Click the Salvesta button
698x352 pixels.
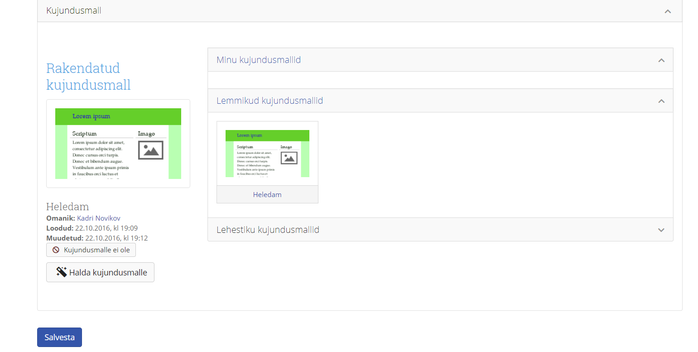click(x=59, y=337)
